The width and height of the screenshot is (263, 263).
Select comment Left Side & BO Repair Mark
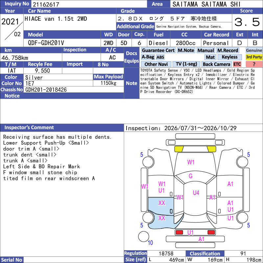pos(41,167)
